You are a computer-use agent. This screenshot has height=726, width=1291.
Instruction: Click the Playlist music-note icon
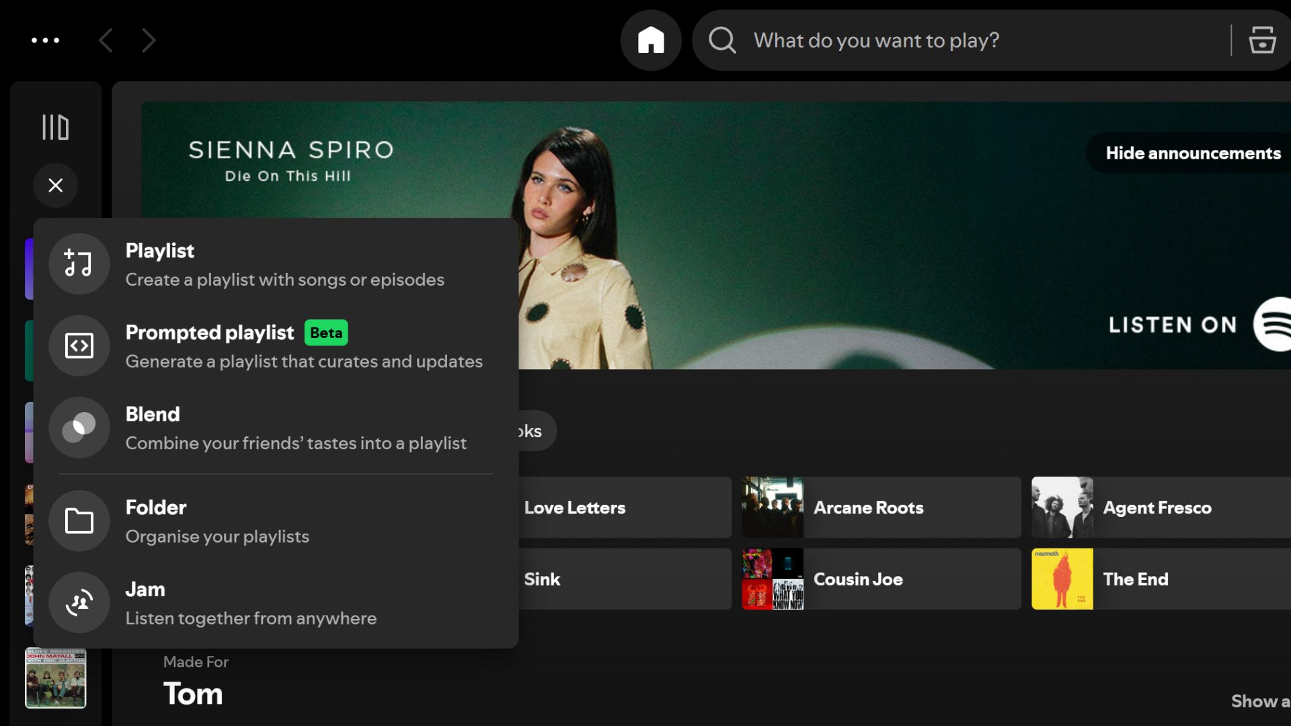(79, 264)
